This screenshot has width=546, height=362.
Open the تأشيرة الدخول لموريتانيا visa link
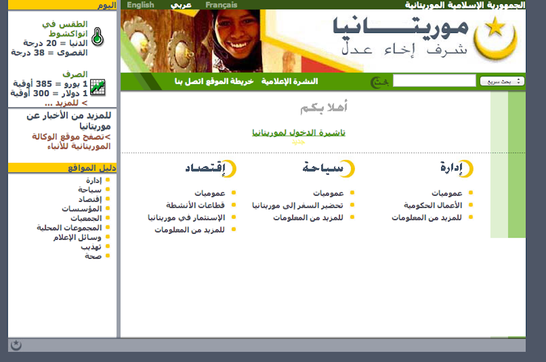tap(299, 133)
